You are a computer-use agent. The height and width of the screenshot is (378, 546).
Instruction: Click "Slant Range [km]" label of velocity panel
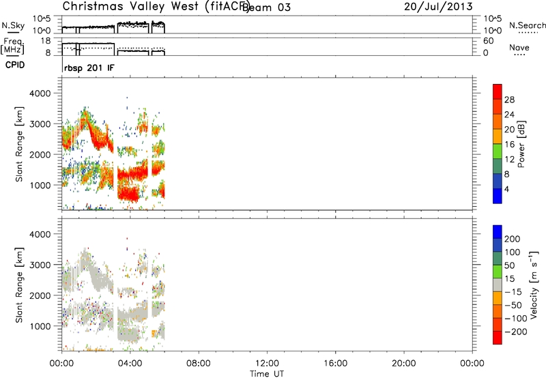tap(19, 285)
